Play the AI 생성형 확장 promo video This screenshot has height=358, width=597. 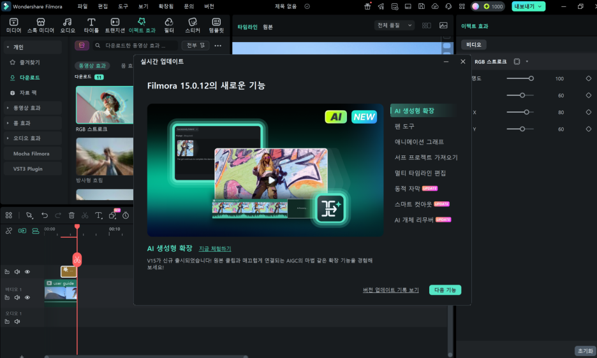pyautogui.click(x=271, y=180)
